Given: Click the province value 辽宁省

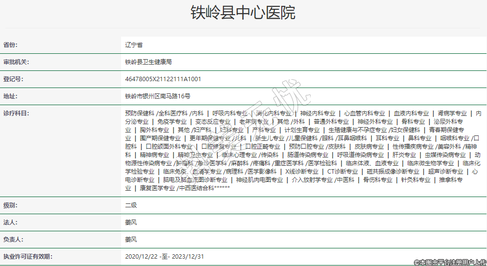Looking at the screenshot, I should [x=134, y=45].
